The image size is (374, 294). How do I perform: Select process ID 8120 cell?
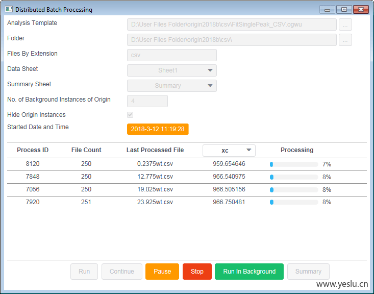click(x=33, y=164)
